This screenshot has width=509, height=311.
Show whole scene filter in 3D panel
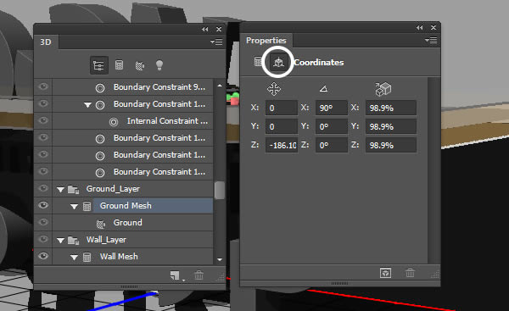[x=98, y=65]
